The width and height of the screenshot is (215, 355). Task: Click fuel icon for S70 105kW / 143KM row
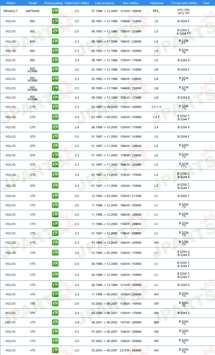[55, 137]
